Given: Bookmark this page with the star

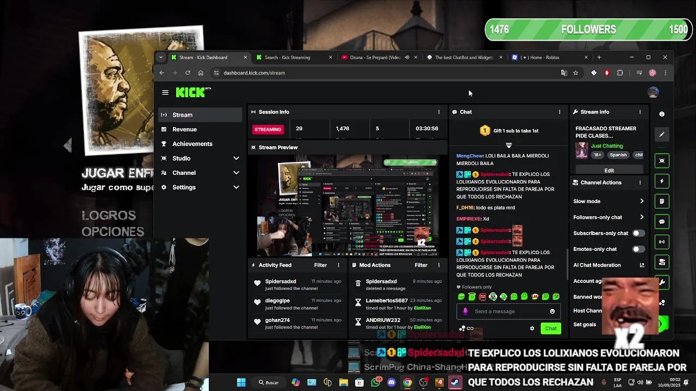Looking at the screenshot, I should coord(575,73).
